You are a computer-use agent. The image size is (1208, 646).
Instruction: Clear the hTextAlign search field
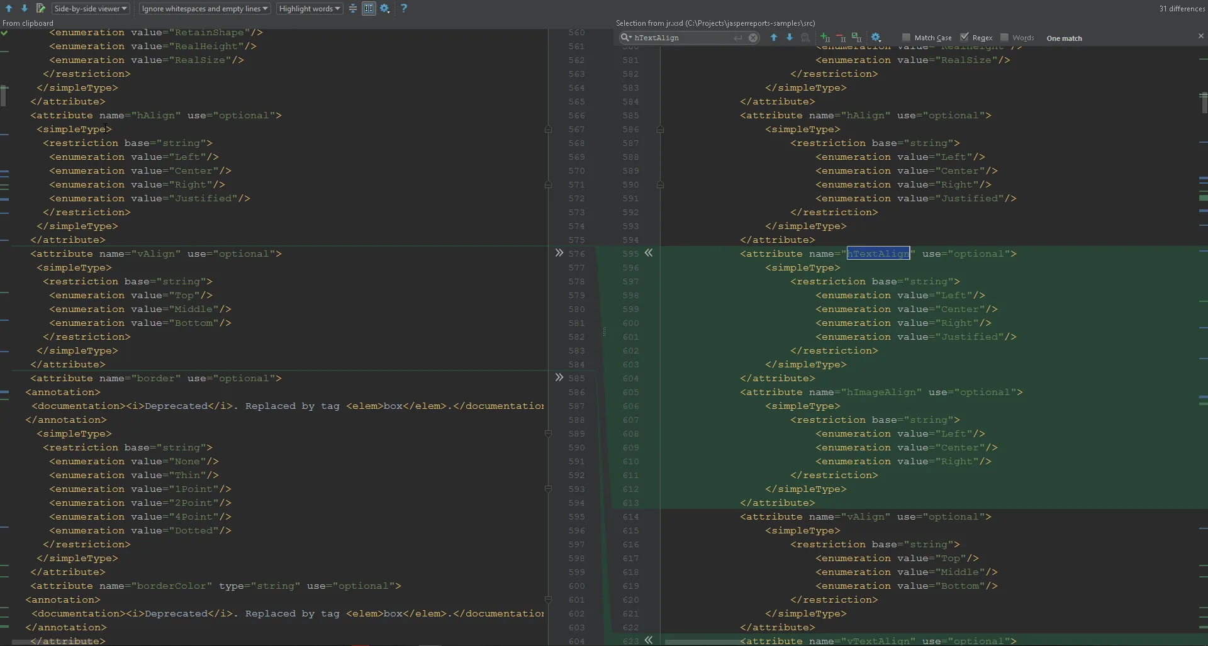pos(753,38)
